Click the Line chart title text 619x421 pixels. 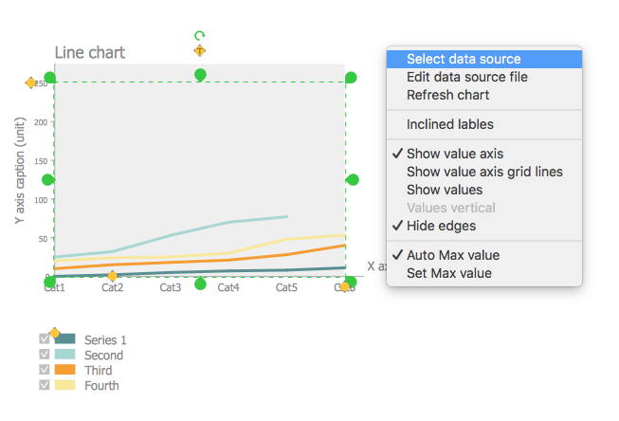90,53
